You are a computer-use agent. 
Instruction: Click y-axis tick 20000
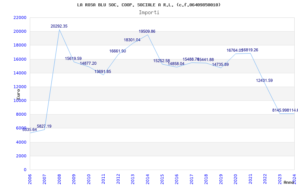click(x=20, y=32)
